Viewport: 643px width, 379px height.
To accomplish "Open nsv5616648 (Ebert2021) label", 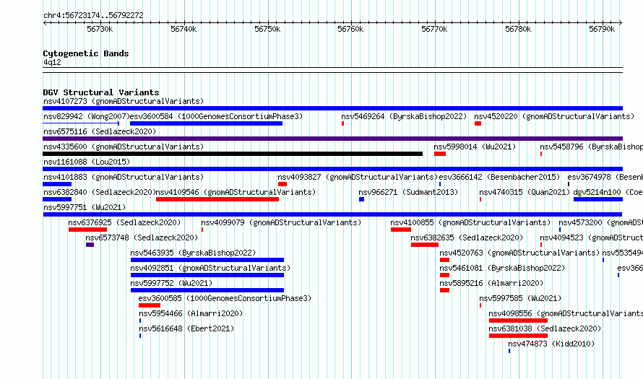I will tap(186, 328).
